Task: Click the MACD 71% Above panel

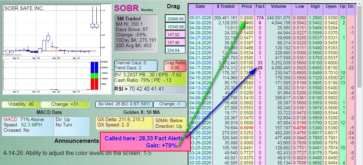Action: [28, 126]
